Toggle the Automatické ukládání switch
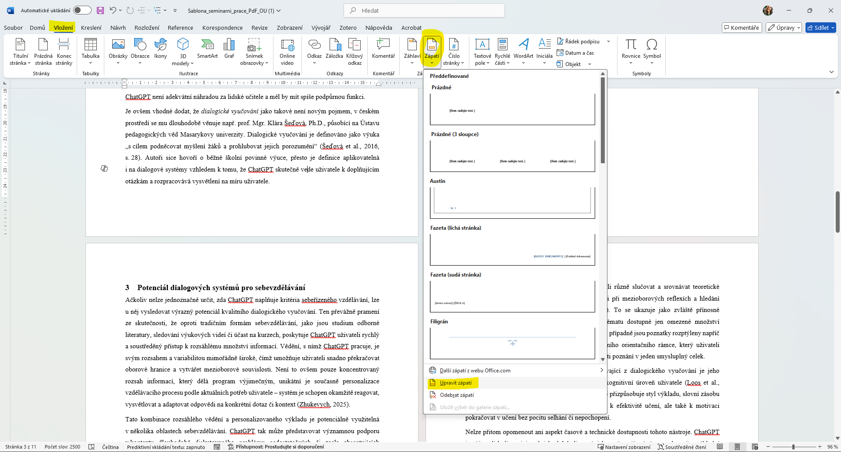Image resolution: width=841 pixels, height=452 pixels. tap(82, 11)
